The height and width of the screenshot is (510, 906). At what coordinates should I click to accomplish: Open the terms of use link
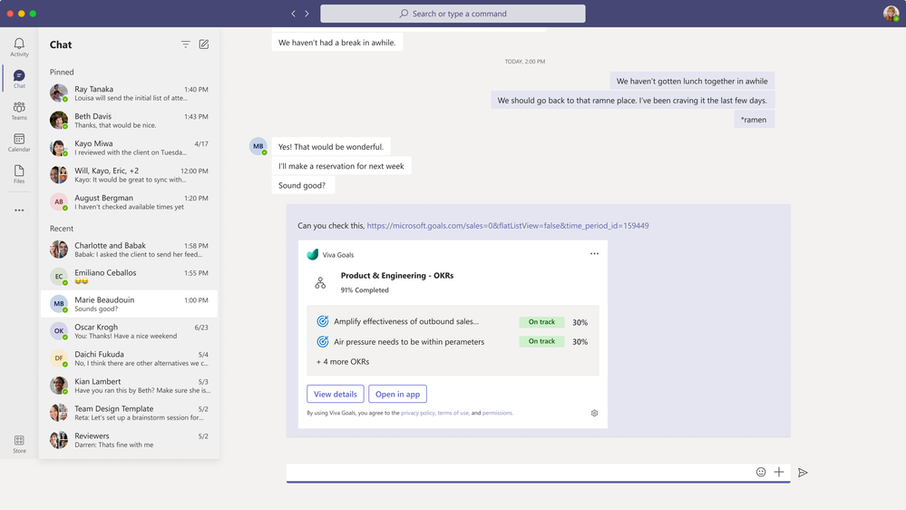click(453, 413)
